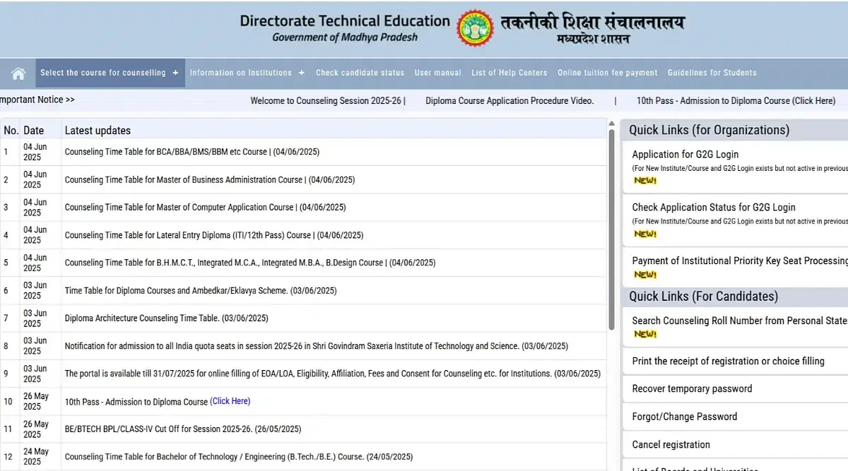Screen dimensions: 848x471
Task: Click the updates list scrollbar thumb
Action: 611,229
